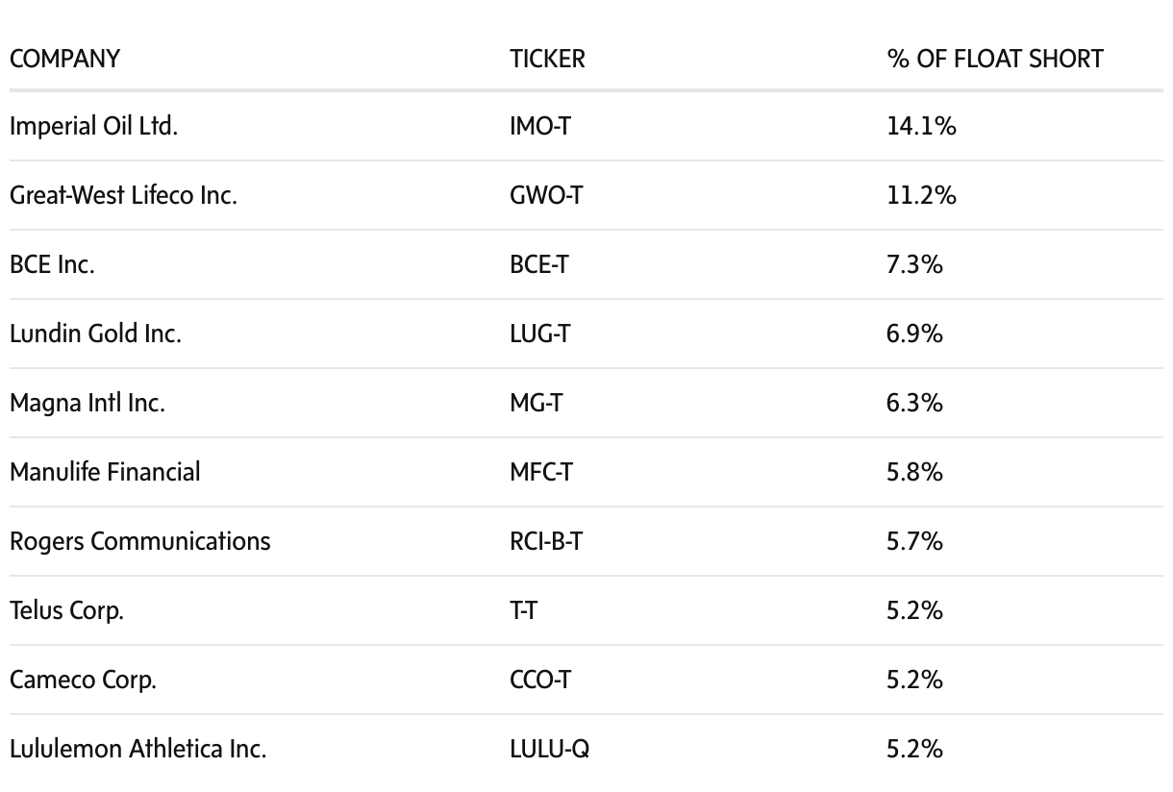The image size is (1173, 792).
Task: Select the Telus Corp. company name
Action: point(66,610)
